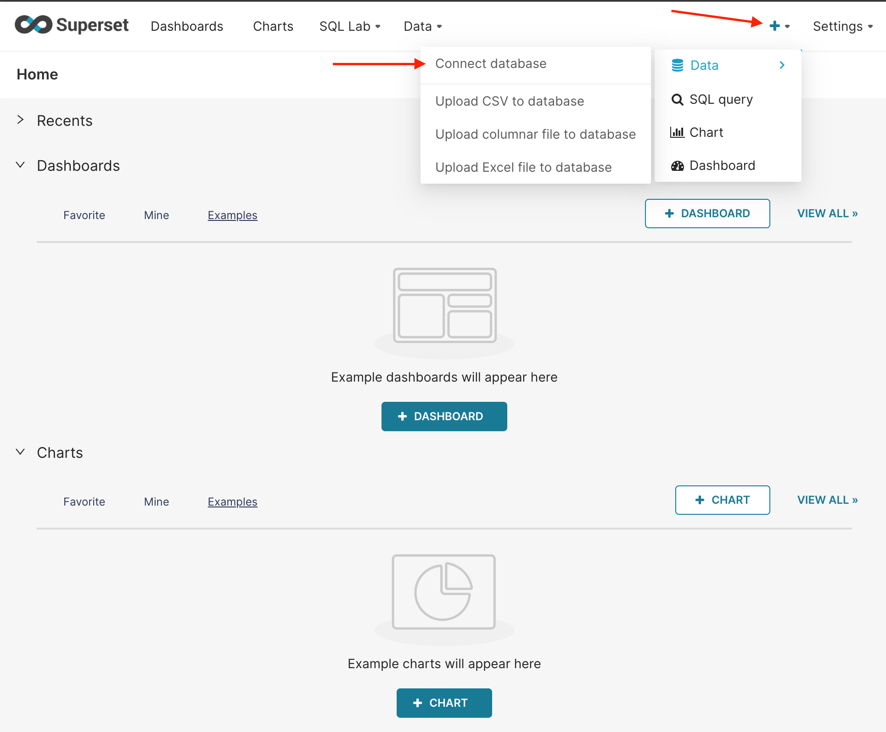
Task: Switch to Favorite tab under Dashboards
Action: [84, 215]
